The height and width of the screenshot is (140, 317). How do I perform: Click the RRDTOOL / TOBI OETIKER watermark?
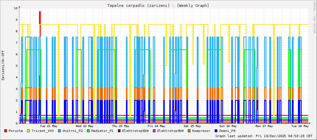(314, 17)
